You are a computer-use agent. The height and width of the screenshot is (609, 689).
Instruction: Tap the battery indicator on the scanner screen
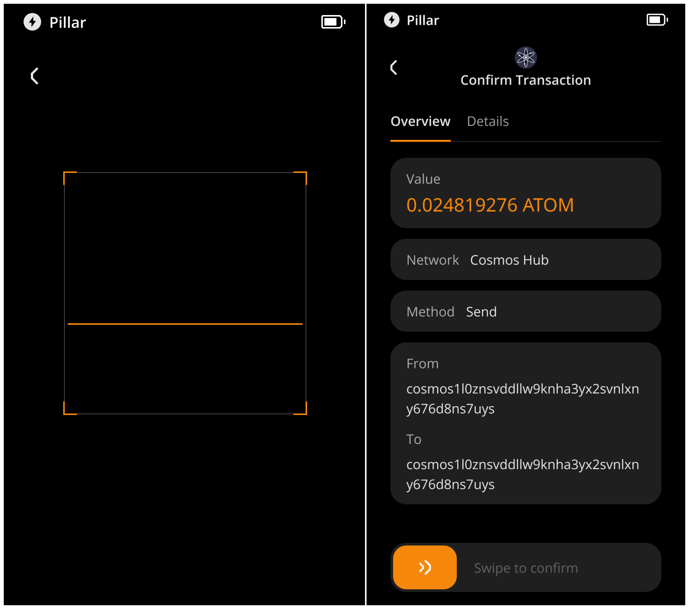pos(333,22)
